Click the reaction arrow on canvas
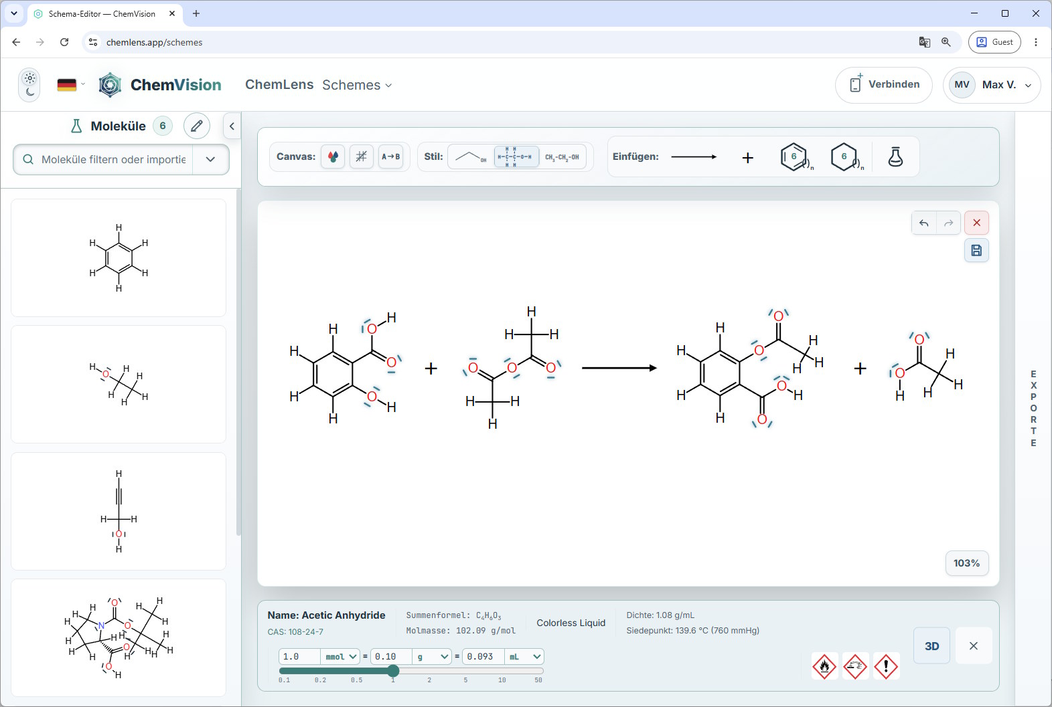The width and height of the screenshot is (1052, 707). pos(619,368)
